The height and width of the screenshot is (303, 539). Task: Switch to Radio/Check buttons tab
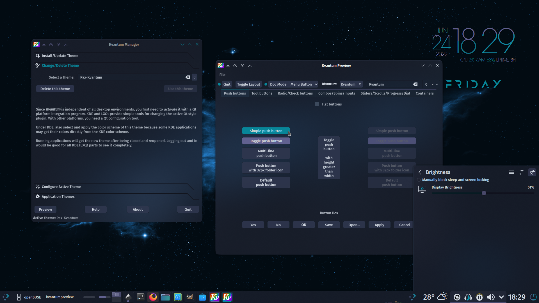click(x=295, y=93)
